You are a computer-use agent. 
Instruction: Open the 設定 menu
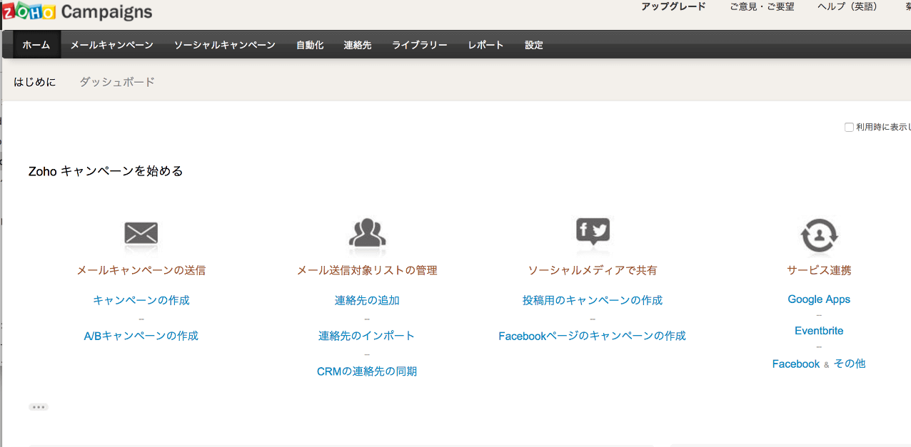point(534,45)
